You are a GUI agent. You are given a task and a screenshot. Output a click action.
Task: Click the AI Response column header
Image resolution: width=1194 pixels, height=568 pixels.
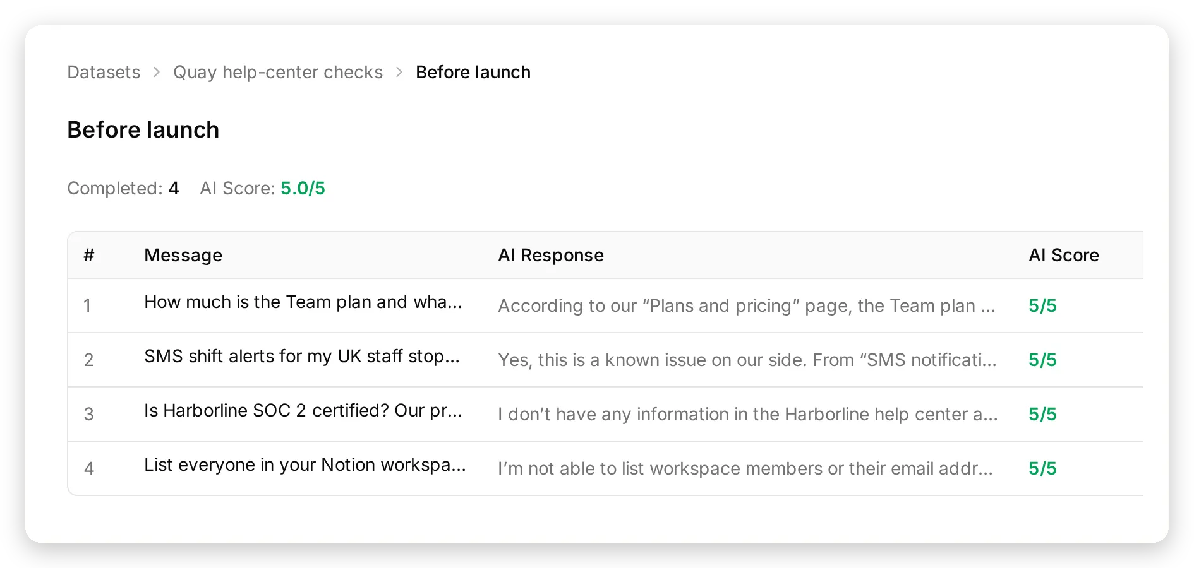[551, 255]
